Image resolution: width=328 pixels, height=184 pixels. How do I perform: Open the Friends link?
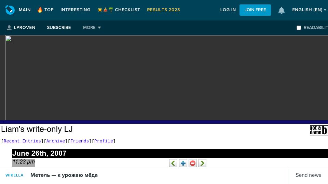(x=80, y=141)
